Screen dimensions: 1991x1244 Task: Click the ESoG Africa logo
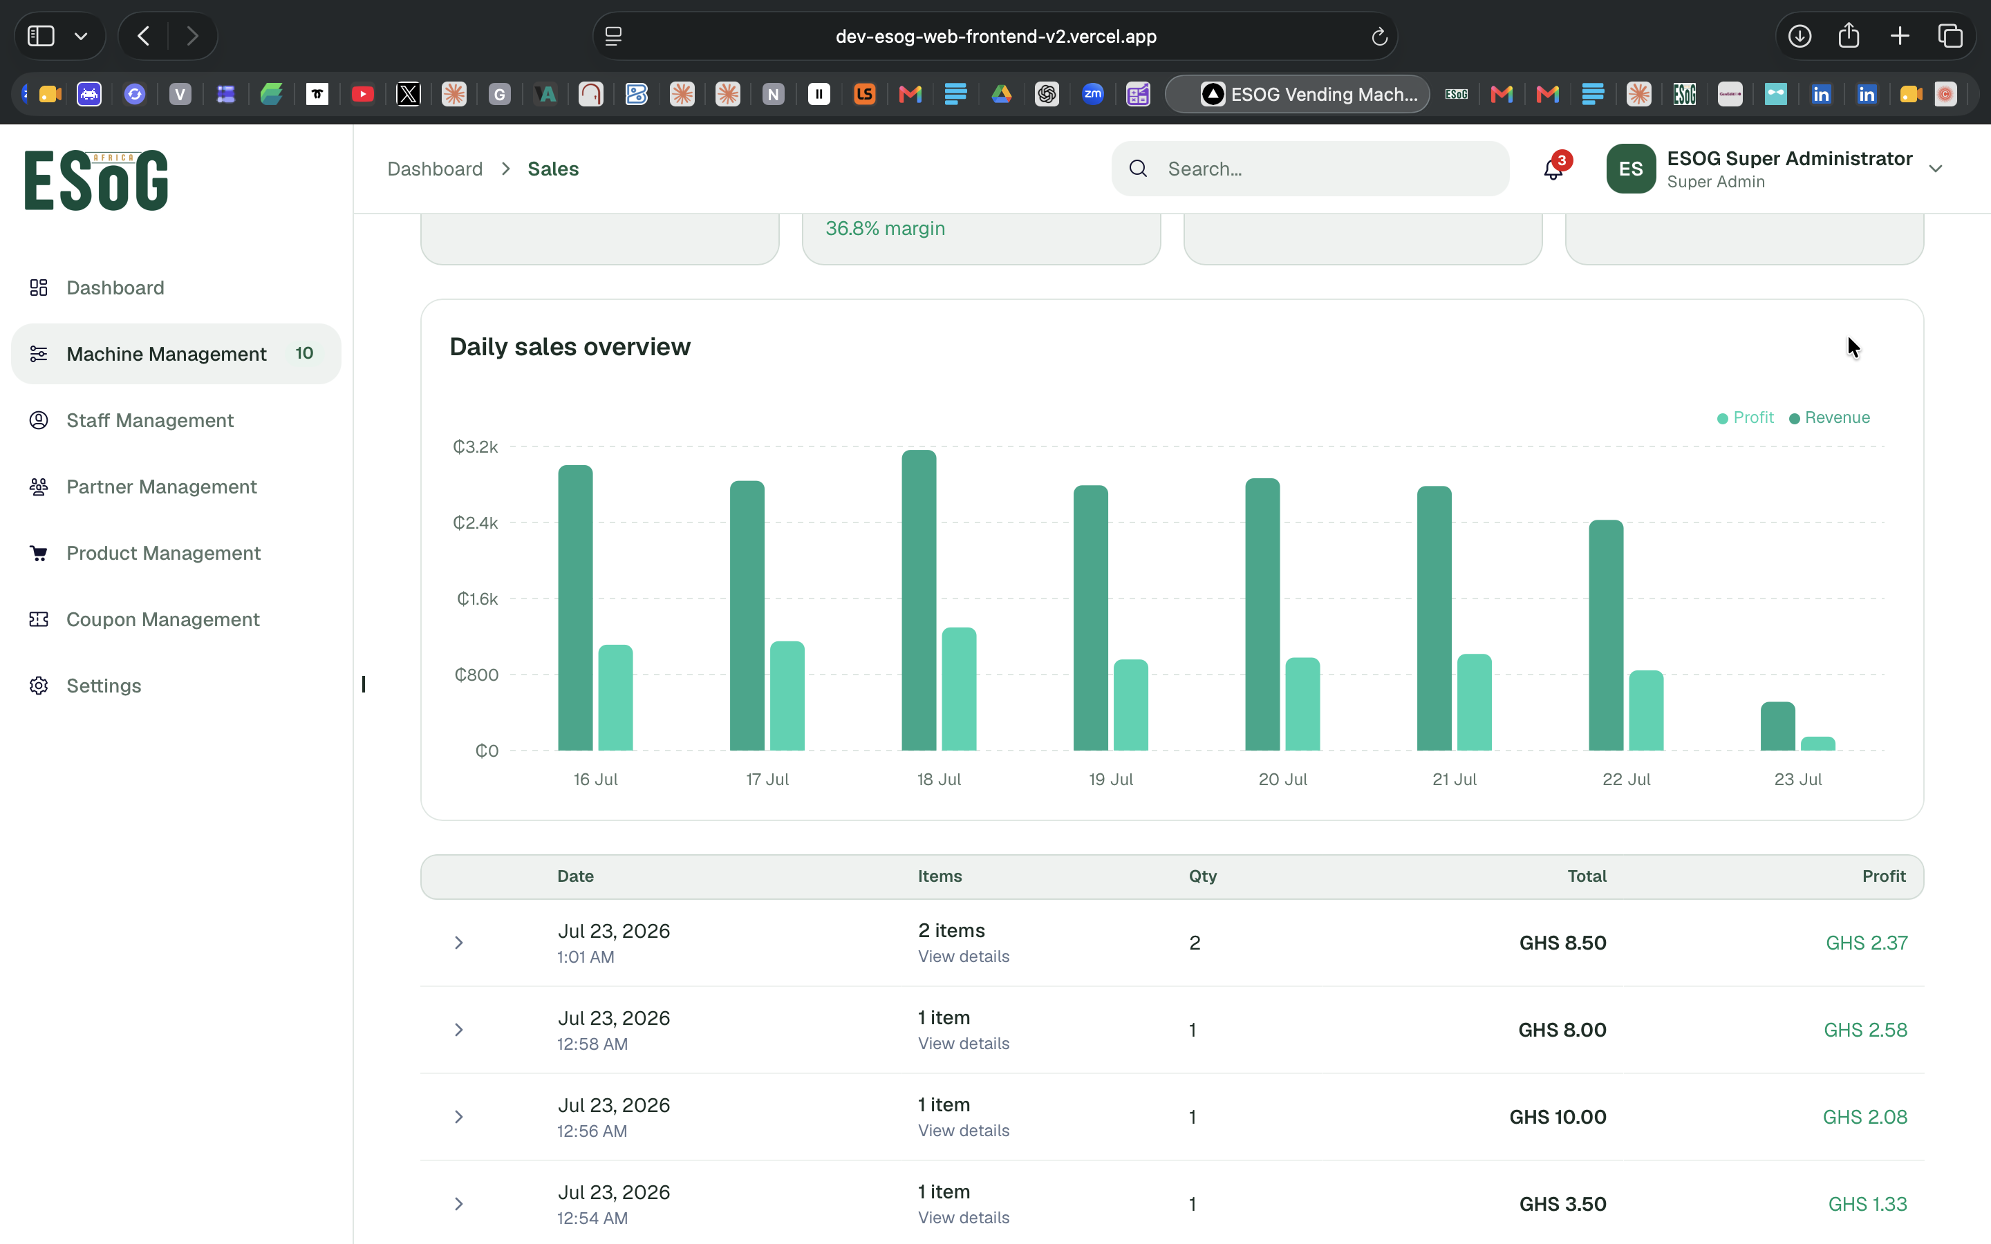96,180
